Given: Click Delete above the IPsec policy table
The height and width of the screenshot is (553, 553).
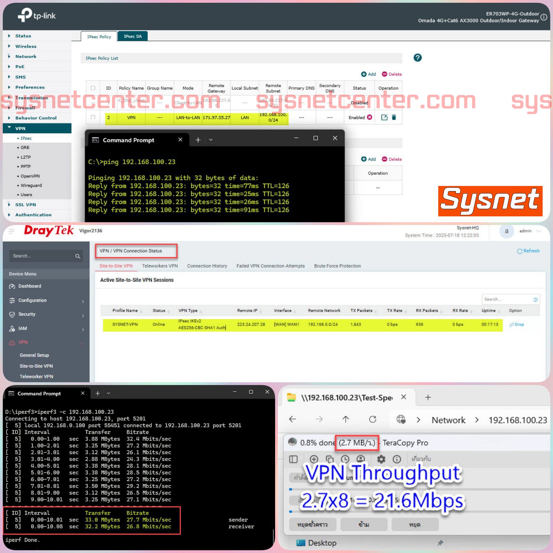Looking at the screenshot, I should tap(392, 74).
